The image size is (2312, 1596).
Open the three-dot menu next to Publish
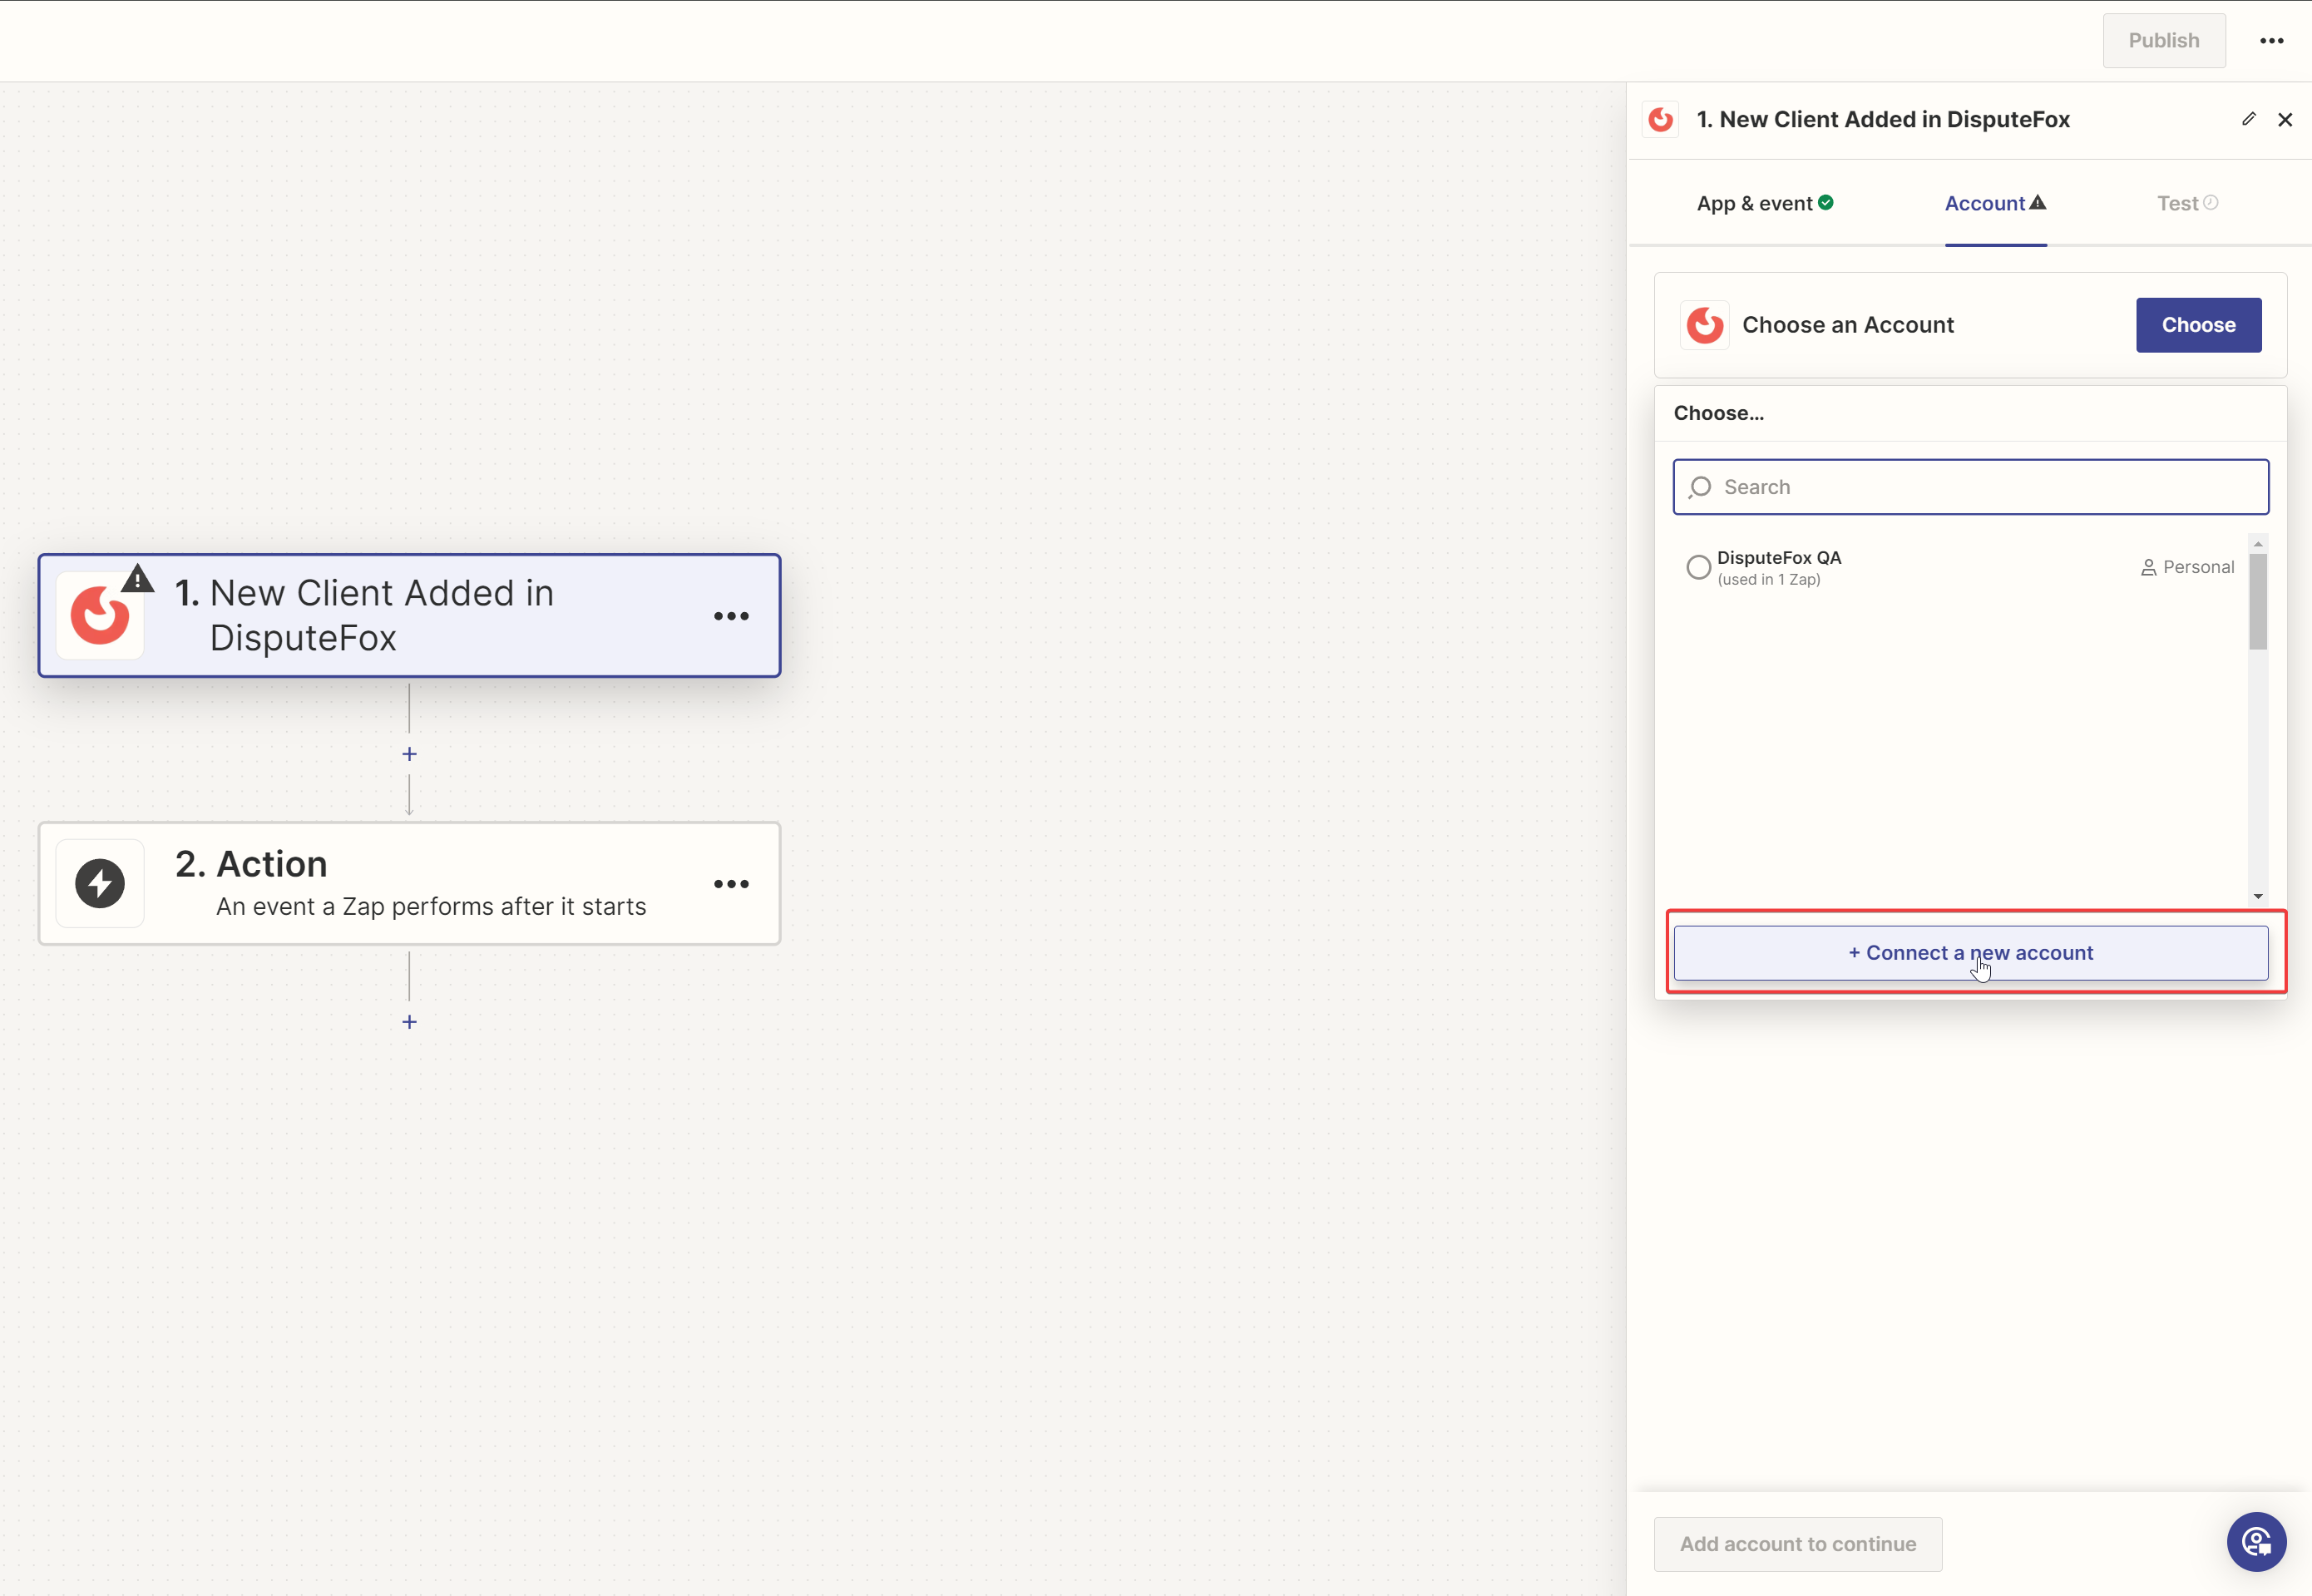pos(2272,40)
